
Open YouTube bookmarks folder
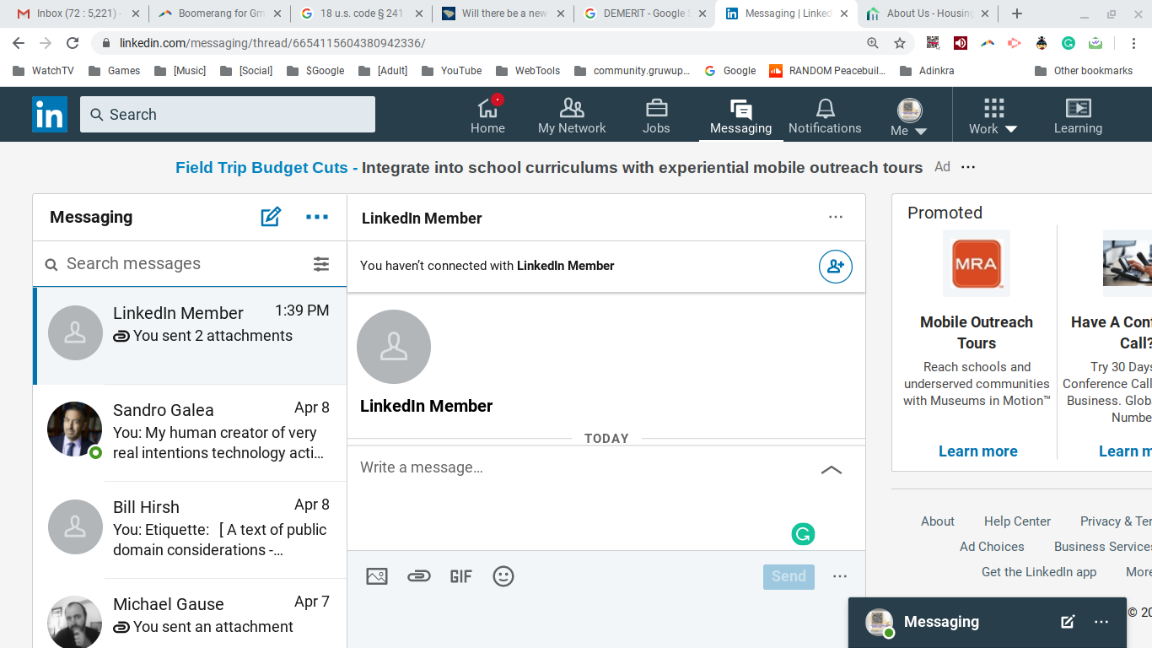tap(451, 71)
